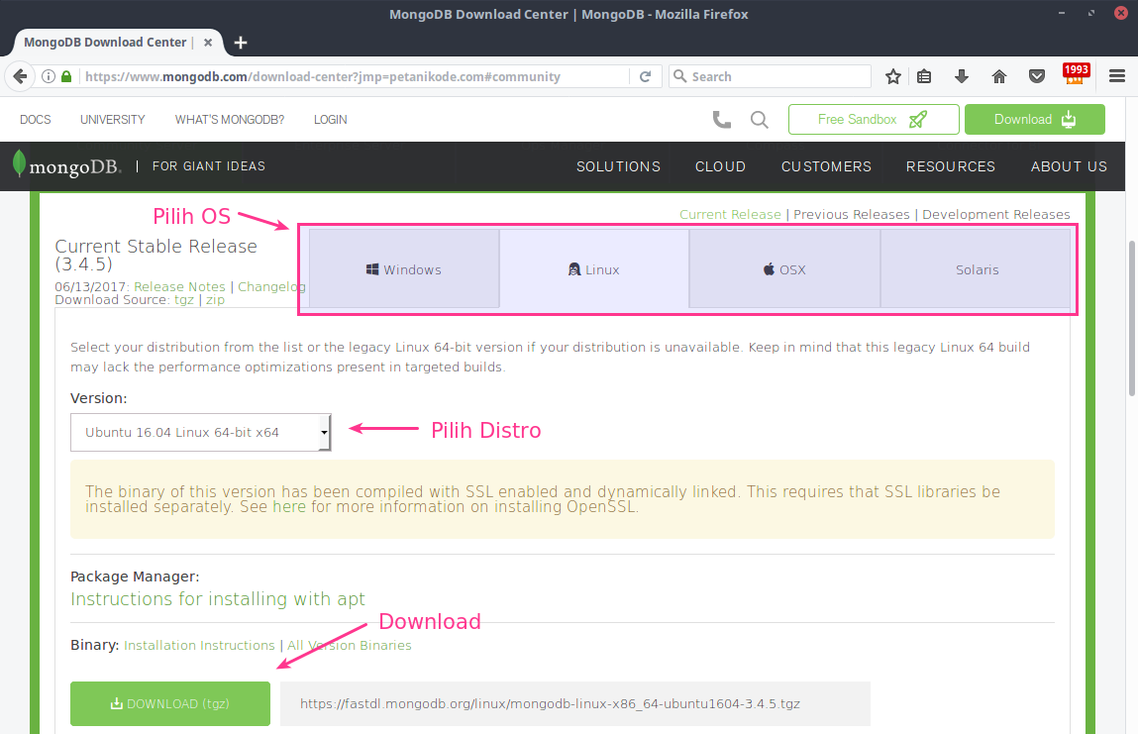Viewport: 1138px width, 734px height.
Task: Click the DOWNLOAD (tgz) button
Action: (169, 703)
